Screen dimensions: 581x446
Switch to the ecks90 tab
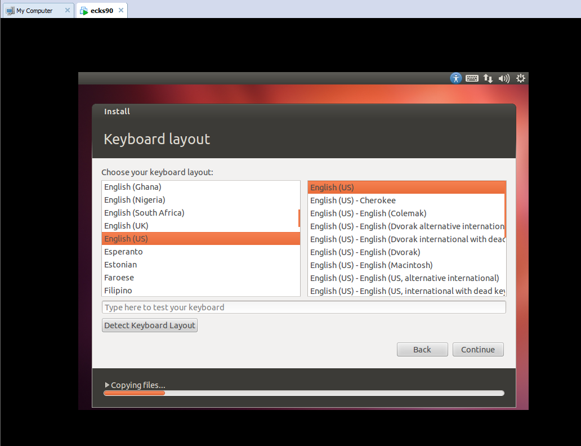point(101,10)
